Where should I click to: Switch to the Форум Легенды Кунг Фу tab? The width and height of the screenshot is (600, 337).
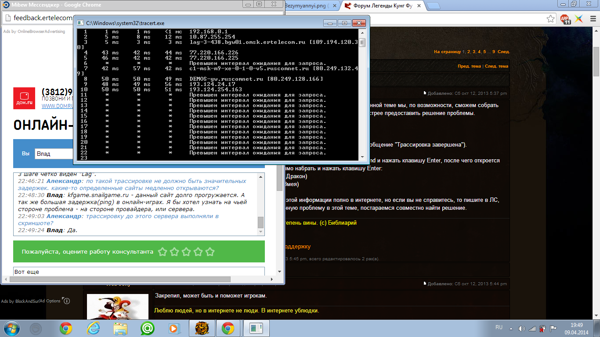tap(382, 6)
